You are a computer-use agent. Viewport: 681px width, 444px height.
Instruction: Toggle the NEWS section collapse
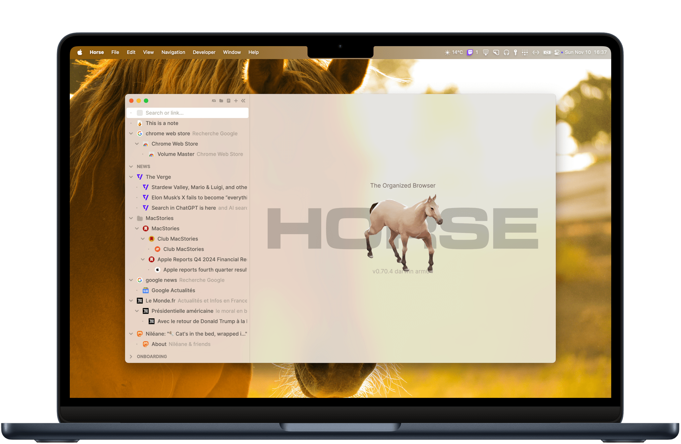click(x=131, y=166)
